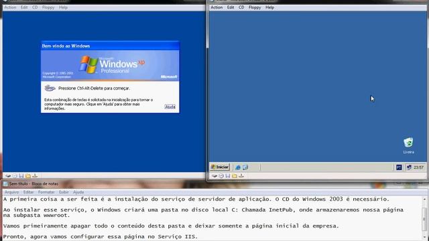Click shared folder status icon in right VM
The image size is (429, 241).
[234, 175]
